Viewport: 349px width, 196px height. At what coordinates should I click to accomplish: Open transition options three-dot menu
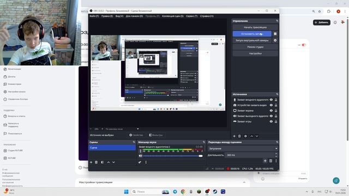276,161
